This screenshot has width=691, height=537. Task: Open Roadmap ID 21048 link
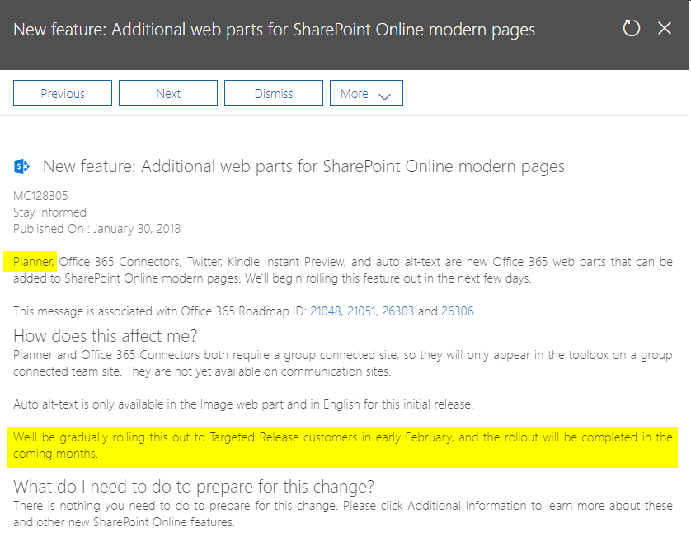click(x=326, y=311)
